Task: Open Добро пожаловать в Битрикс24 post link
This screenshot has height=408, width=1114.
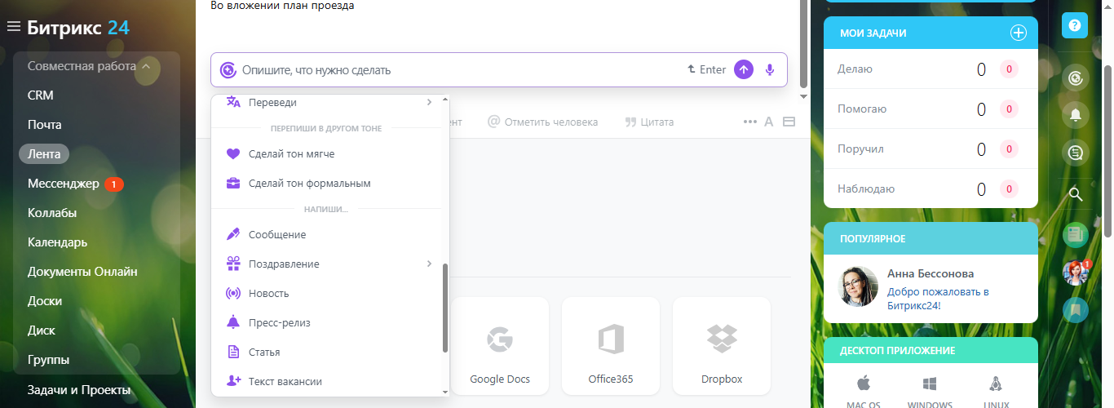Action: point(938,298)
